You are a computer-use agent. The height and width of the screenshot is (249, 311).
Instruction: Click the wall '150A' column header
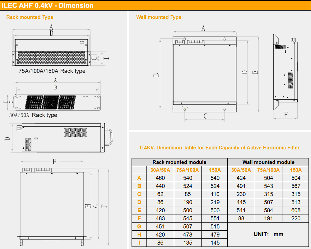click(x=296, y=170)
